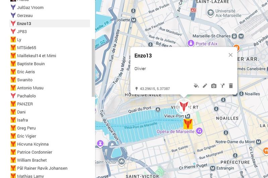
Task: Delete the Enzo13 marker with trash icon
Action: coord(231,86)
